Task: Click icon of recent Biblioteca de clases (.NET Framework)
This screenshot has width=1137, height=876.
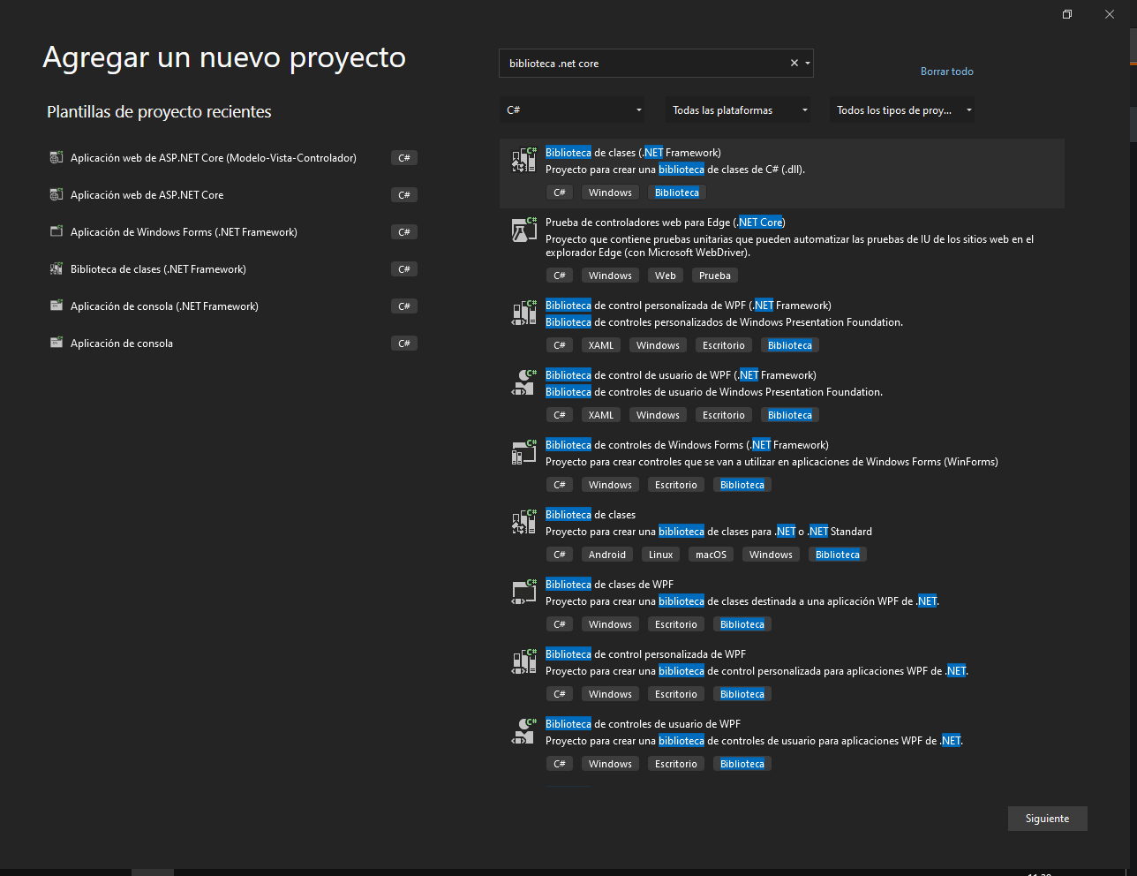Action: point(56,268)
